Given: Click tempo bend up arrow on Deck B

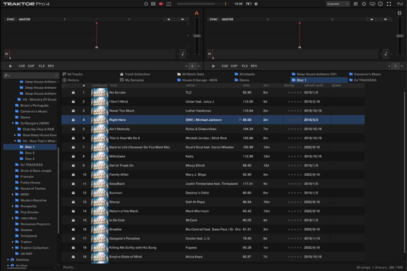Looking at the screenshot, I should click(x=385, y=19).
